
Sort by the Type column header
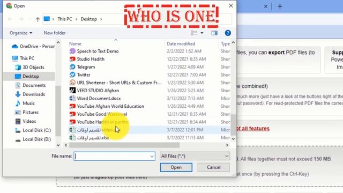coord(225,44)
